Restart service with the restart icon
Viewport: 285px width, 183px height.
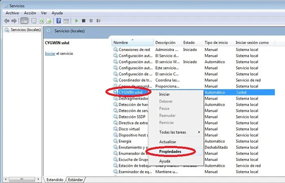[99, 21]
